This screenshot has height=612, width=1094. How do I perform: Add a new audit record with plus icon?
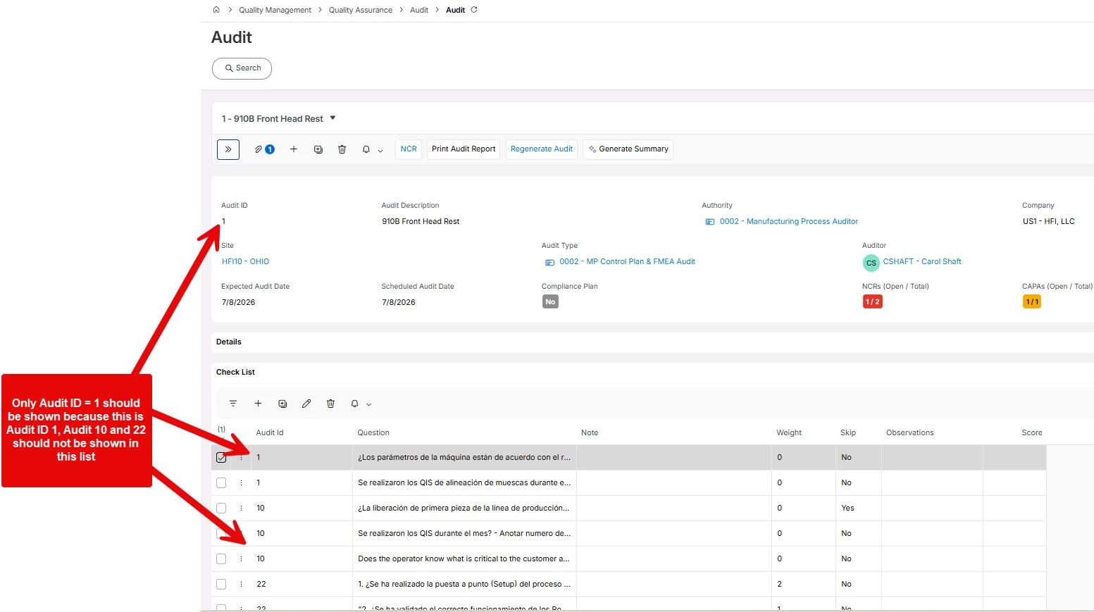[294, 149]
